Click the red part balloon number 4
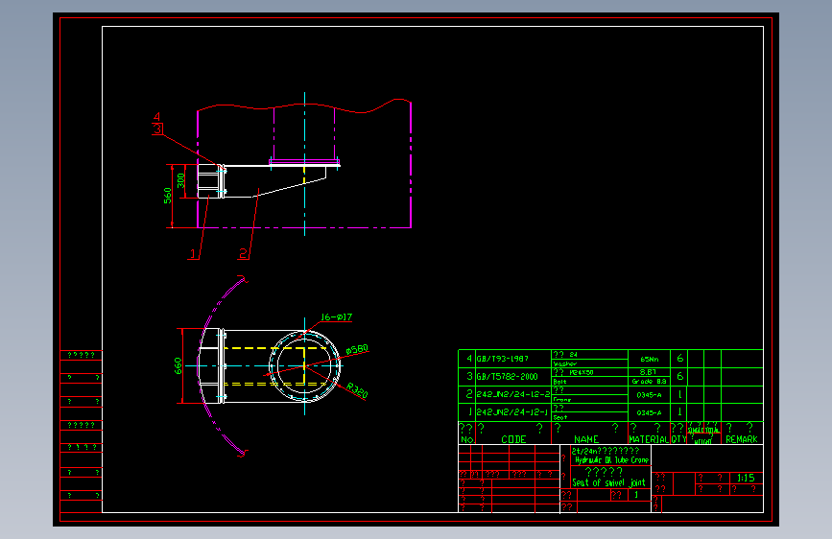Viewport: 832px width, 539px height. coord(156,117)
